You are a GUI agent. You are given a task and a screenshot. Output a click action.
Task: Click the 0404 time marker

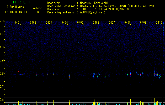pyautogui.click(x=65, y=23)
